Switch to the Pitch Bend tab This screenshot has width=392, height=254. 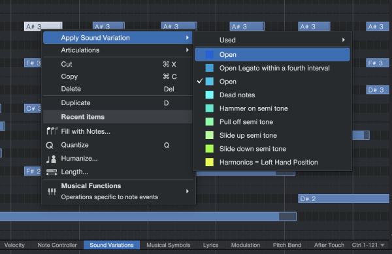pyautogui.click(x=287, y=245)
